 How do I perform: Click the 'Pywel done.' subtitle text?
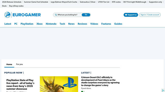pos(86,88)
